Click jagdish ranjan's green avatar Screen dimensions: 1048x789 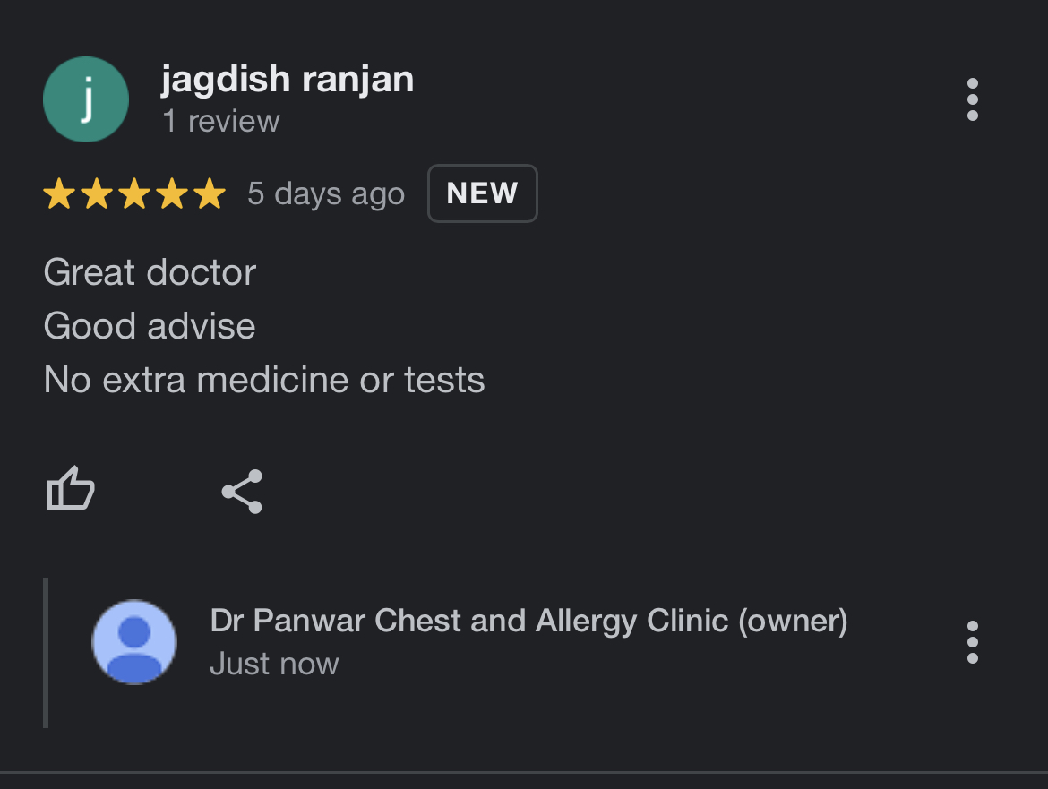(86, 99)
